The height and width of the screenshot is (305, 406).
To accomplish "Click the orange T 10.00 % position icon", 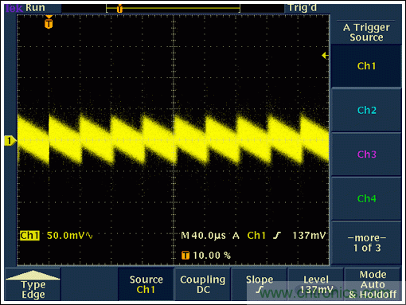I will pos(185,256).
